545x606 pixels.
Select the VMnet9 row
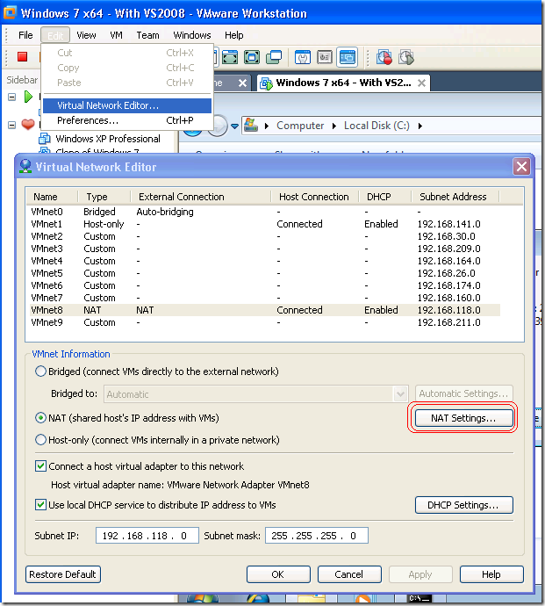[x=264, y=322]
